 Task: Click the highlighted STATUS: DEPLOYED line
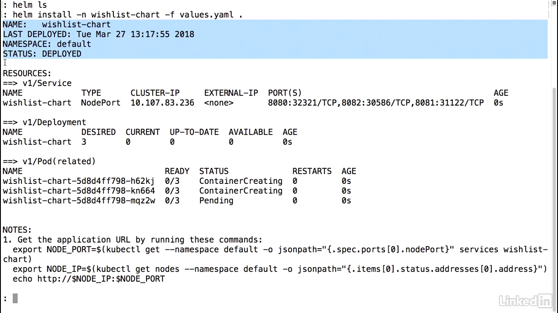click(42, 54)
